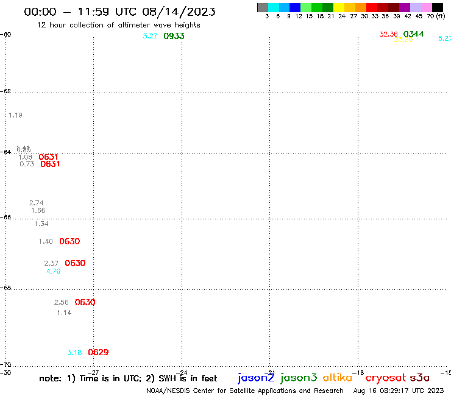Click the gray wave height 2.56
Viewport: 451px width, 396px height.
point(62,303)
